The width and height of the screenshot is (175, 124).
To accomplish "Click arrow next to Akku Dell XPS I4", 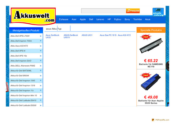I will pyautogui.click(x=41, y=51).
